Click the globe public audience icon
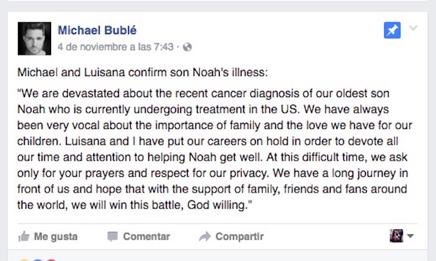This screenshot has height=261, width=436. point(187,47)
